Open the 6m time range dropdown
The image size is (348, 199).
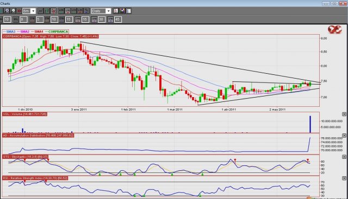tap(29, 11)
